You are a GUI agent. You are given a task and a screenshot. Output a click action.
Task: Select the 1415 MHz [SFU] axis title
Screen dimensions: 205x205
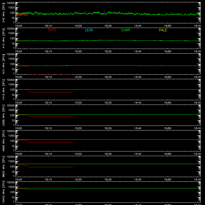(x=3, y=89)
